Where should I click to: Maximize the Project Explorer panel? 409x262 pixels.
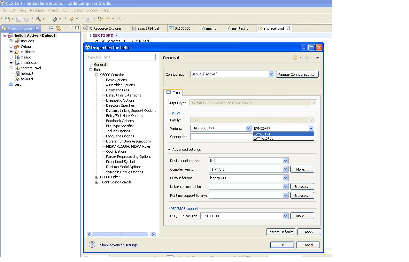(x=77, y=27)
